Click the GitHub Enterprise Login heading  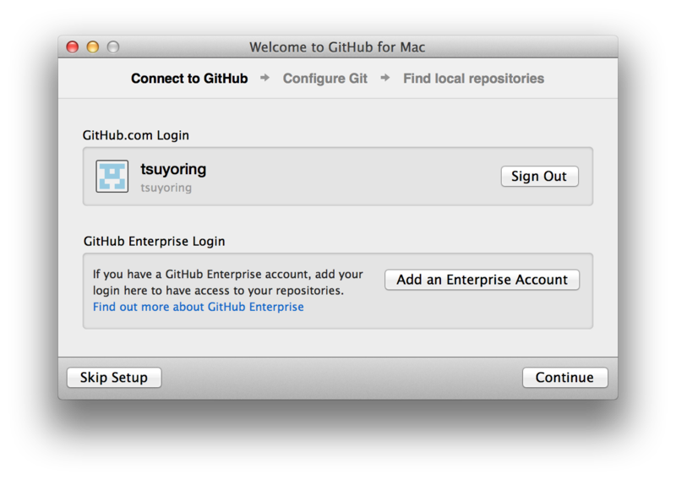click(x=155, y=241)
